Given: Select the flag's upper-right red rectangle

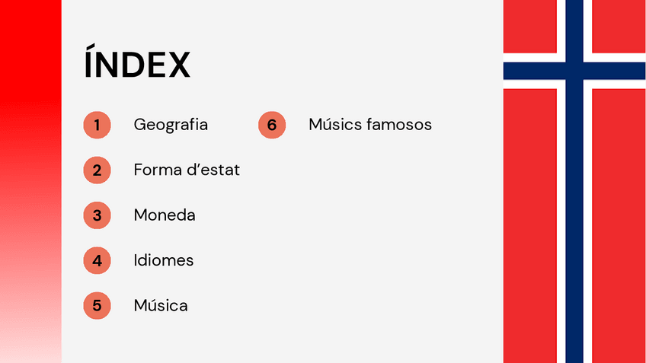Looking at the screenshot, I should click(x=619, y=26).
